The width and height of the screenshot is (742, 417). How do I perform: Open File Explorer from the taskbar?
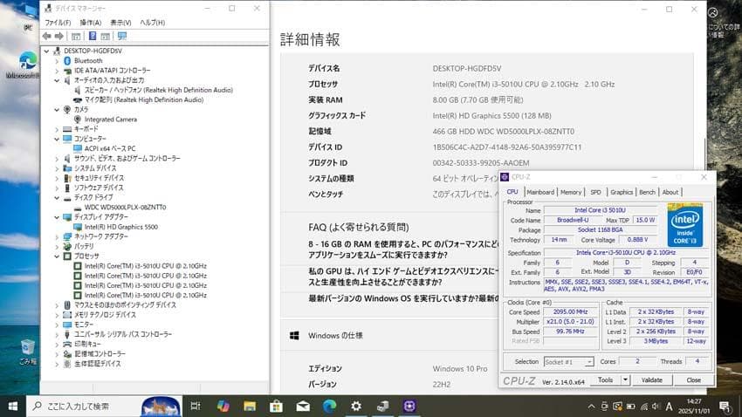click(x=250, y=407)
